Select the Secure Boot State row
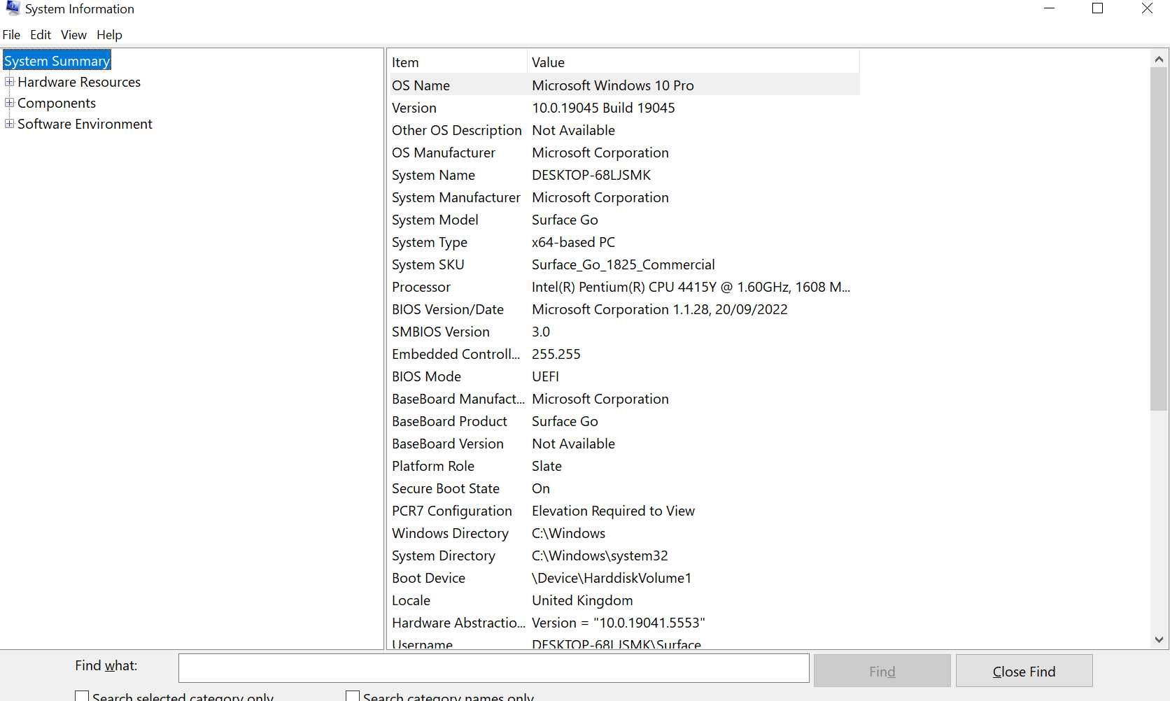The image size is (1170, 701). coord(623,488)
